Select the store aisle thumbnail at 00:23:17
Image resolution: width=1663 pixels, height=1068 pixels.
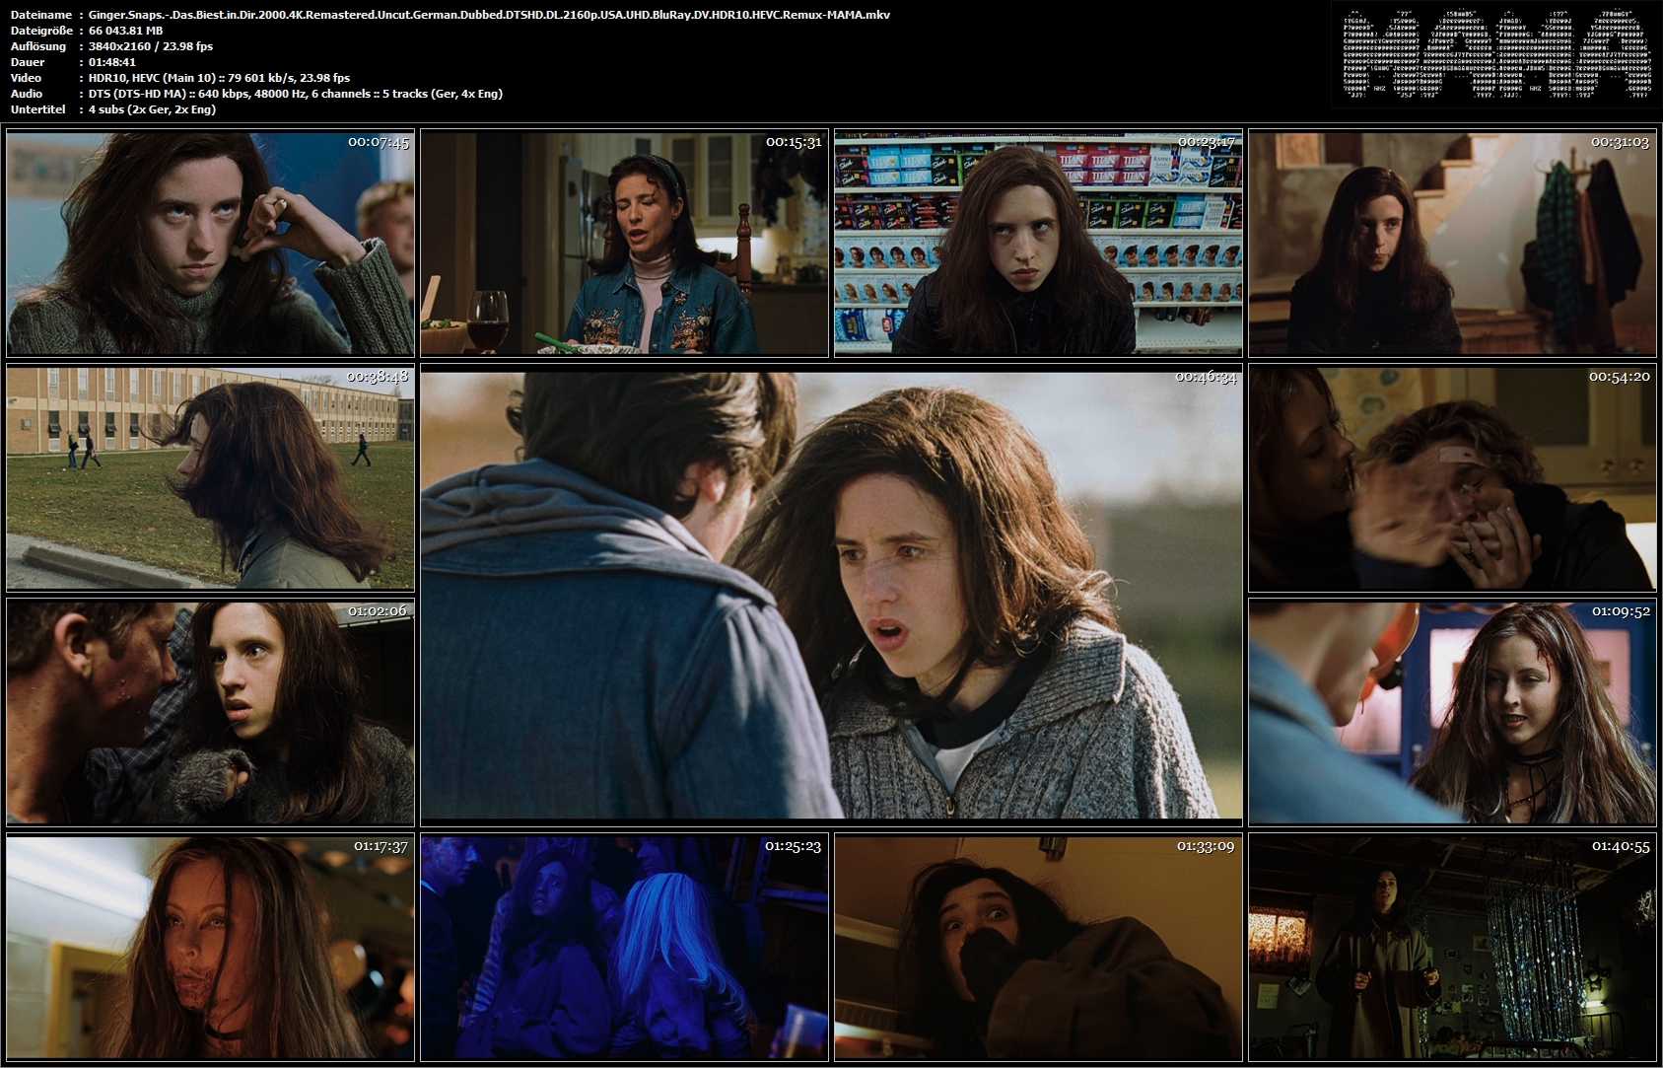pyautogui.click(x=1038, y=244)
